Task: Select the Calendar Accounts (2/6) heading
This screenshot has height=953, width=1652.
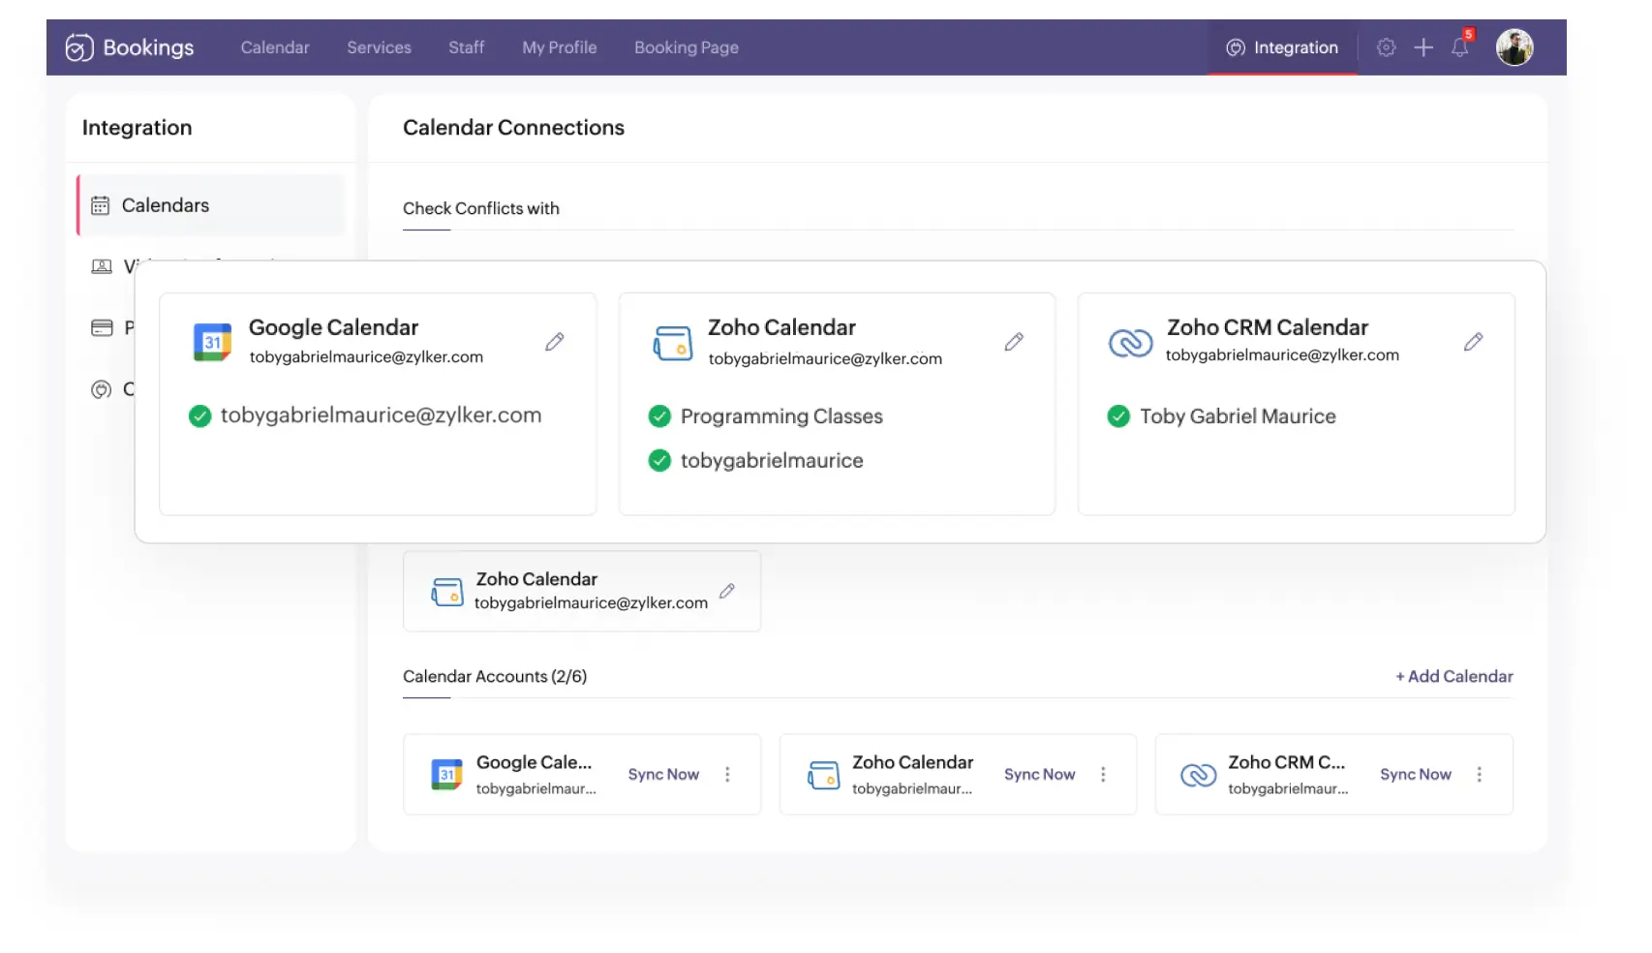Action: tap(495, 677)
